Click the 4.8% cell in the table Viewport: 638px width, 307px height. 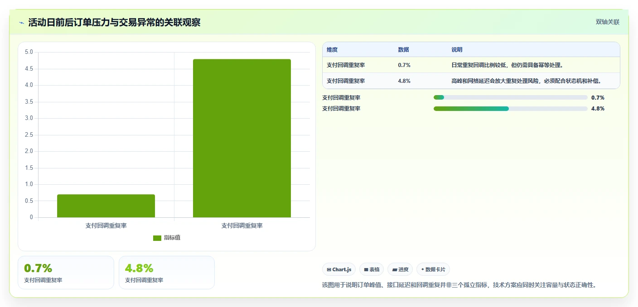point(404,81)
